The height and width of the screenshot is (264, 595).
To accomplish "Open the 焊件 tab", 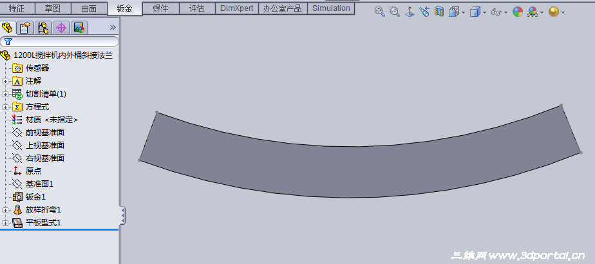I will (160, 8).
